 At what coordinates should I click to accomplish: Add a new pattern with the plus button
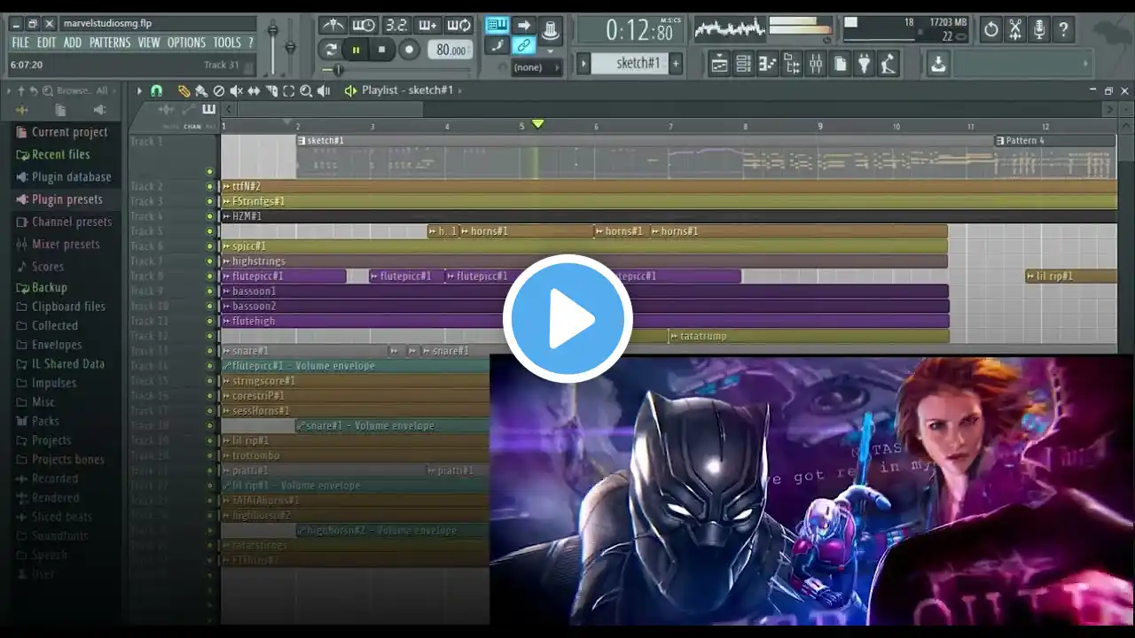(x=676, y=63)
